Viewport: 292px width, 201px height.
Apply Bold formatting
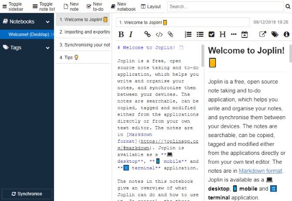pyautogui.click(x=121, y=34)
